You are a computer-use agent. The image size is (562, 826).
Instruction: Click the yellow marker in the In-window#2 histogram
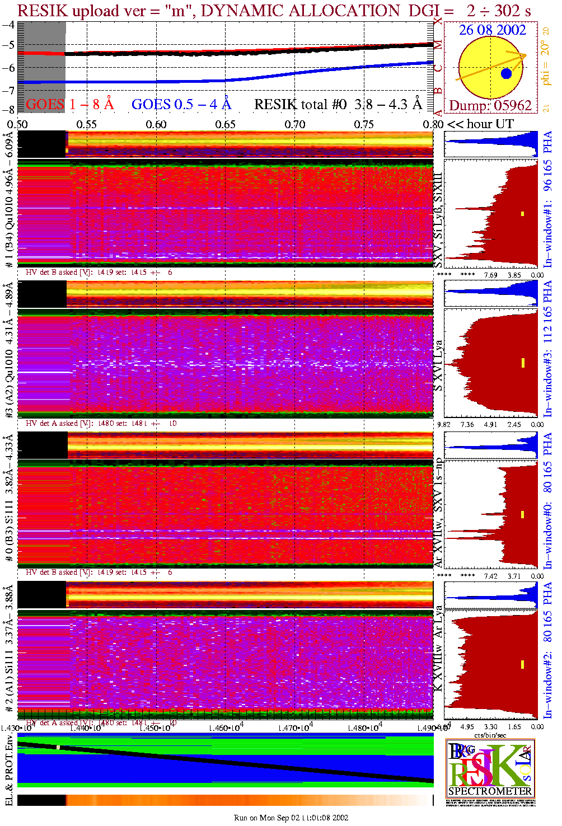tap(523, 664)
